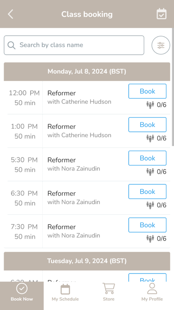174x310 pixels.
Task: Open 1:00 PM Reformer with Catherine Hudson
Action: tap(79, 131)
